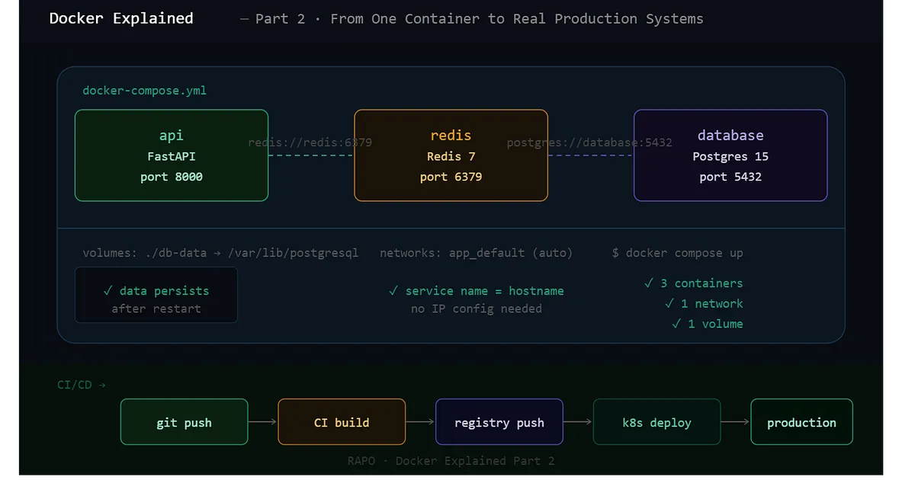
Task: Select the redis container card
Action: [x=451, y=155]
